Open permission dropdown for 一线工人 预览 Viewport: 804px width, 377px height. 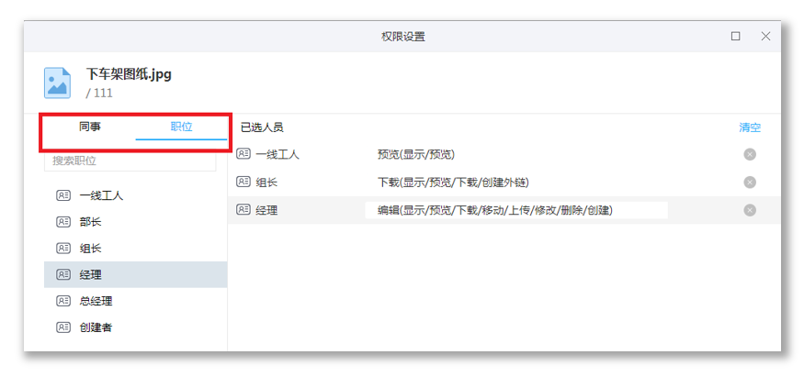coord(416,154)
